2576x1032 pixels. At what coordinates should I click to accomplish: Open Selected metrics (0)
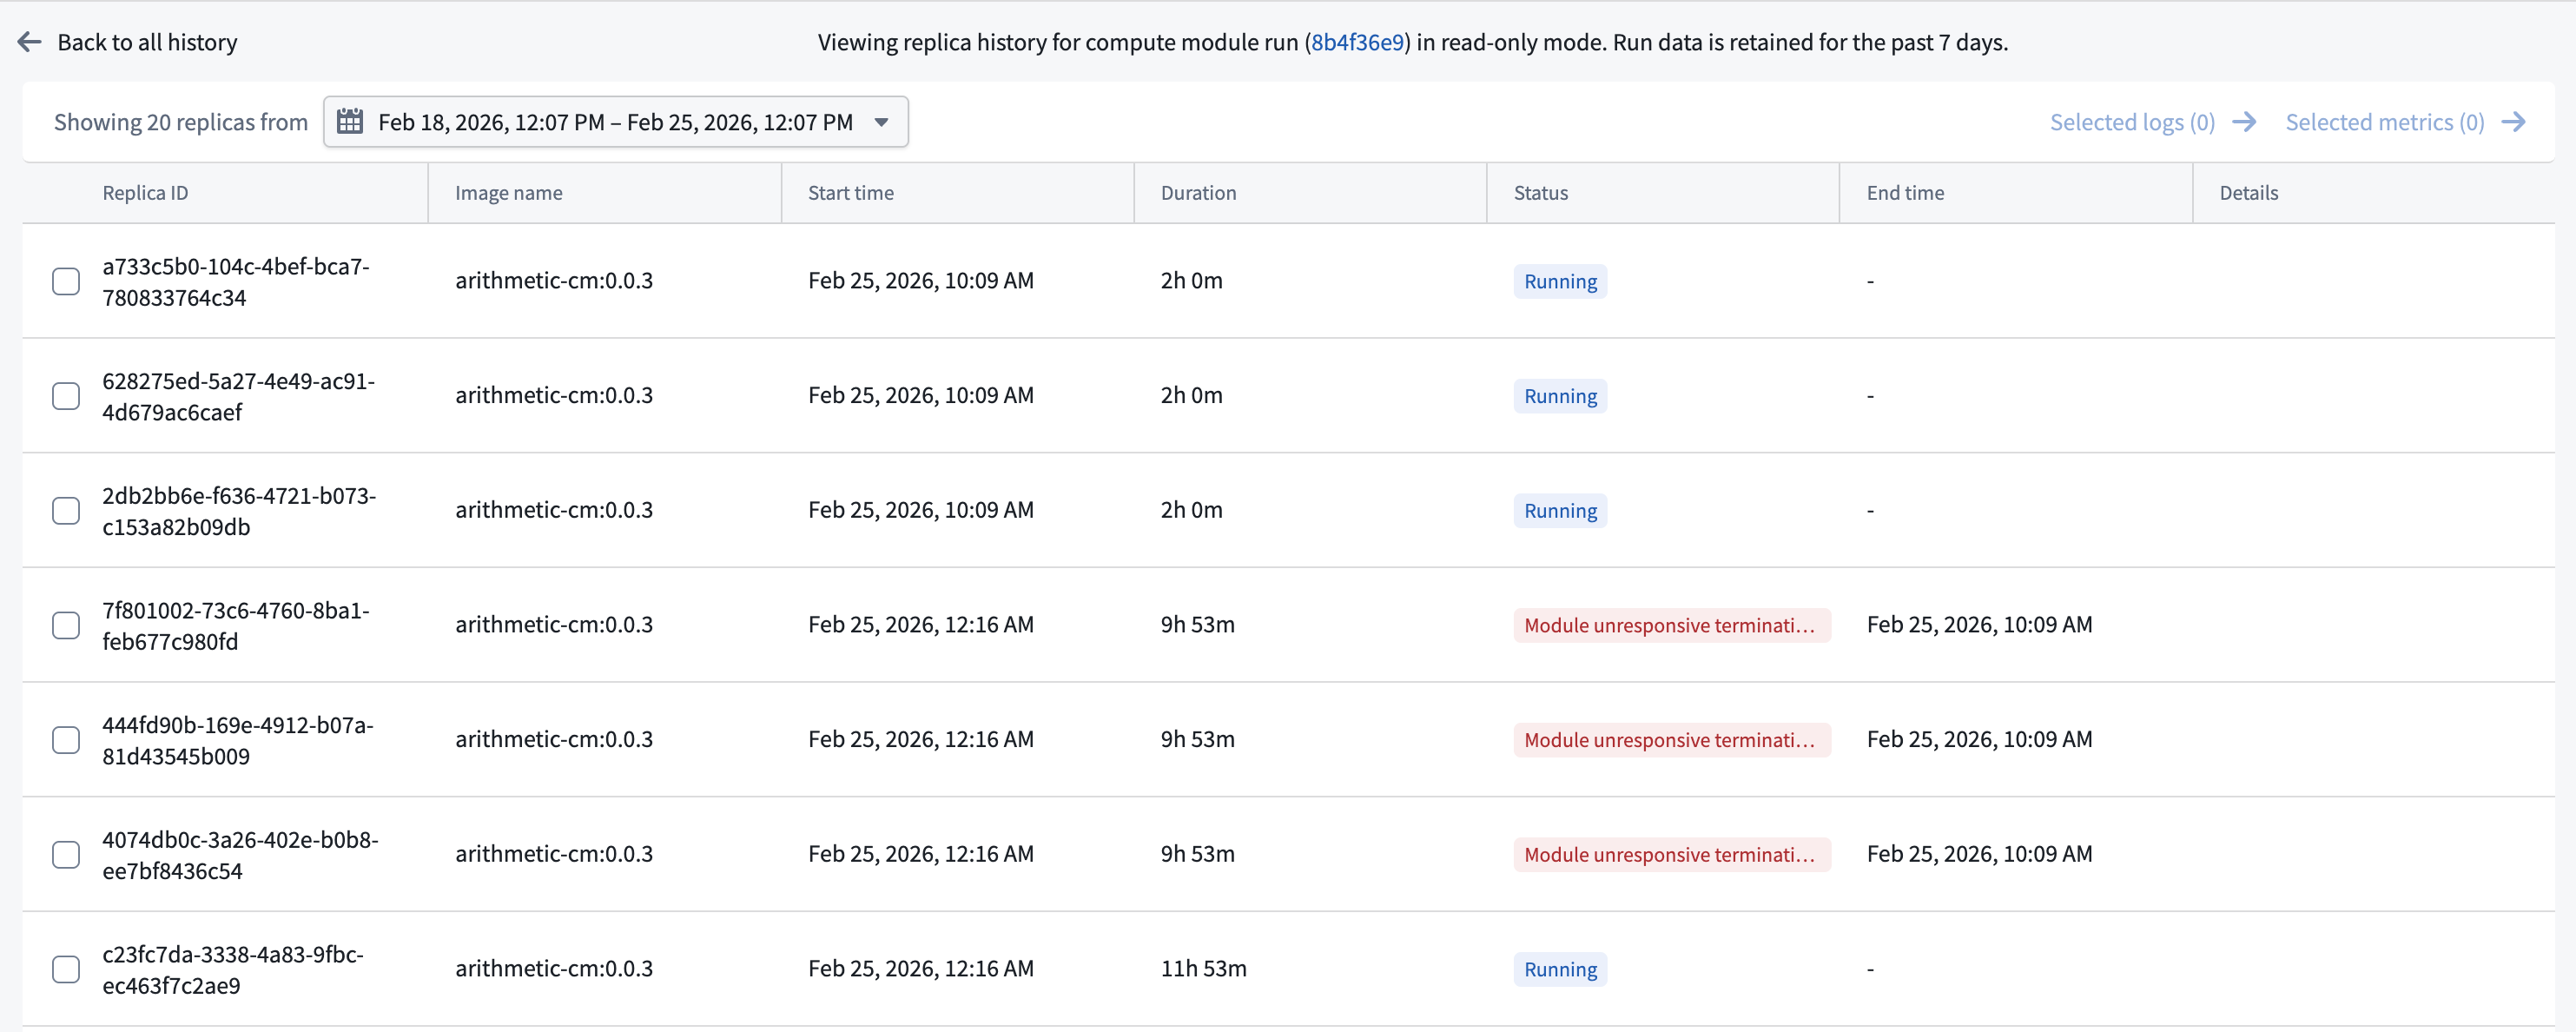(2384, 122)
